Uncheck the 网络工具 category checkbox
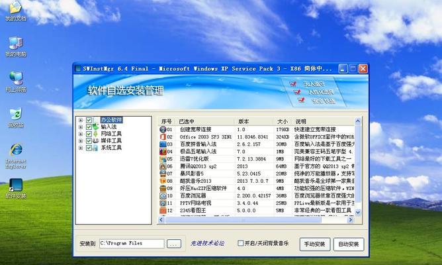442x265 pixels. [x=89, y=134]
